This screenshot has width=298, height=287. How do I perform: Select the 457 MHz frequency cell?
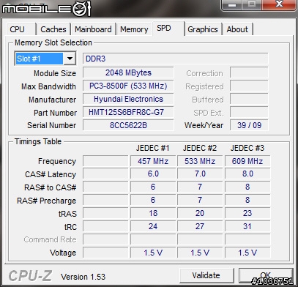click(153, 161)
